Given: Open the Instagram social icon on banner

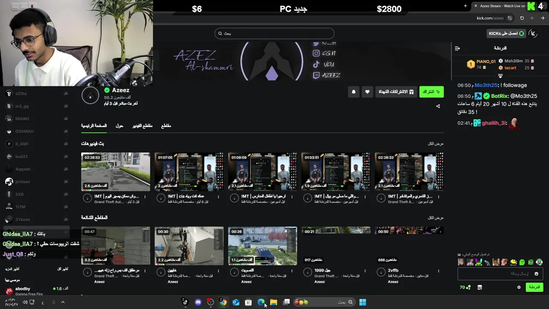Looking at the screenshot, I should pos(316,53).
